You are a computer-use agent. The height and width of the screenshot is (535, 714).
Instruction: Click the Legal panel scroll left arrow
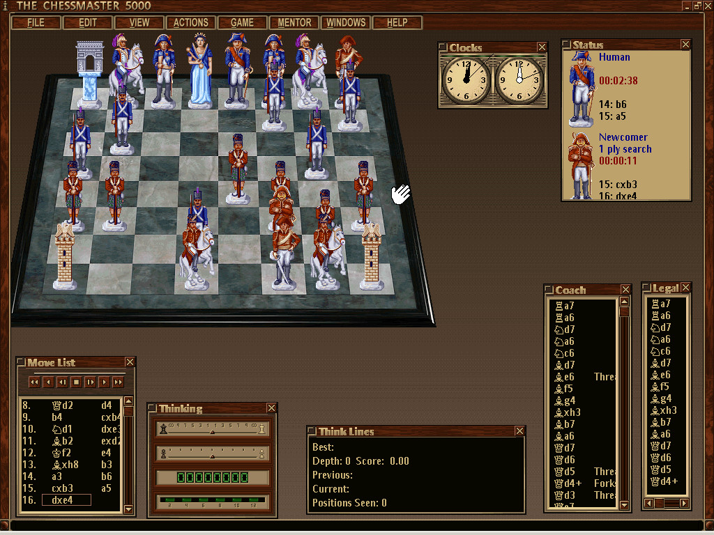click(648, 503)
